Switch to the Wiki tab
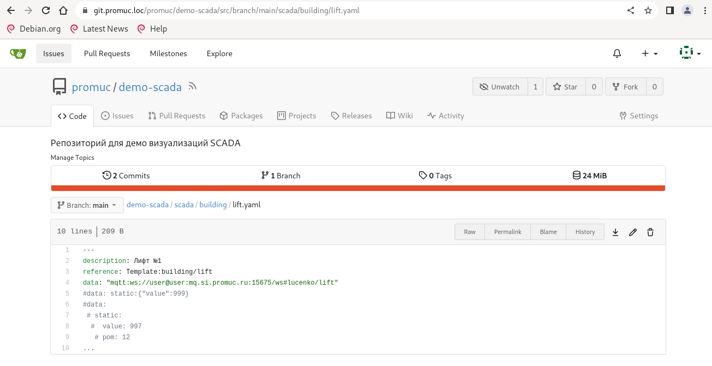The width and height of the screenshot is (712, 366). point(399,116)
